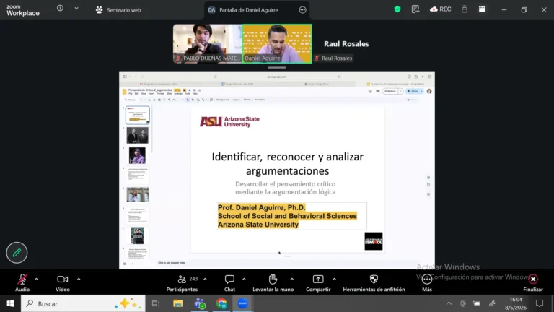This screenshot has height=312, width=554.
Task: Select slide 1 thumbnail in filmstrip
Action: tap(138, 116)
